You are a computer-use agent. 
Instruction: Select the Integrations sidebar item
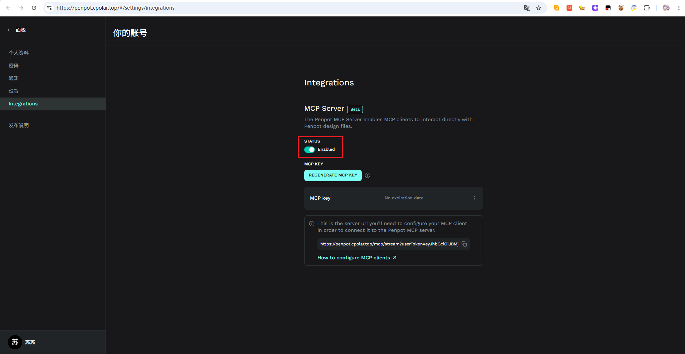point(53,104)
